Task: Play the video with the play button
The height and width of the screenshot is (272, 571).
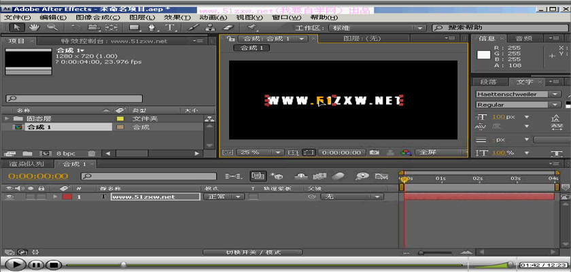Action: pos(14,265)
